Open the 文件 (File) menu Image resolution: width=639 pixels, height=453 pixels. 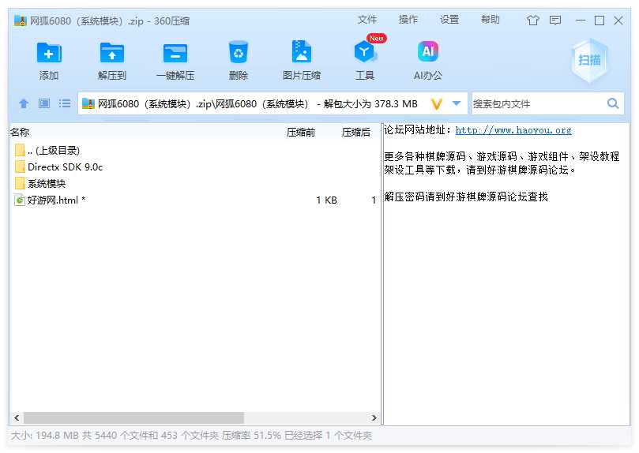pyautogui.click(x=366, y=20)
